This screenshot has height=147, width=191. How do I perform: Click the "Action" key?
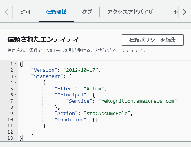[66, 114]
